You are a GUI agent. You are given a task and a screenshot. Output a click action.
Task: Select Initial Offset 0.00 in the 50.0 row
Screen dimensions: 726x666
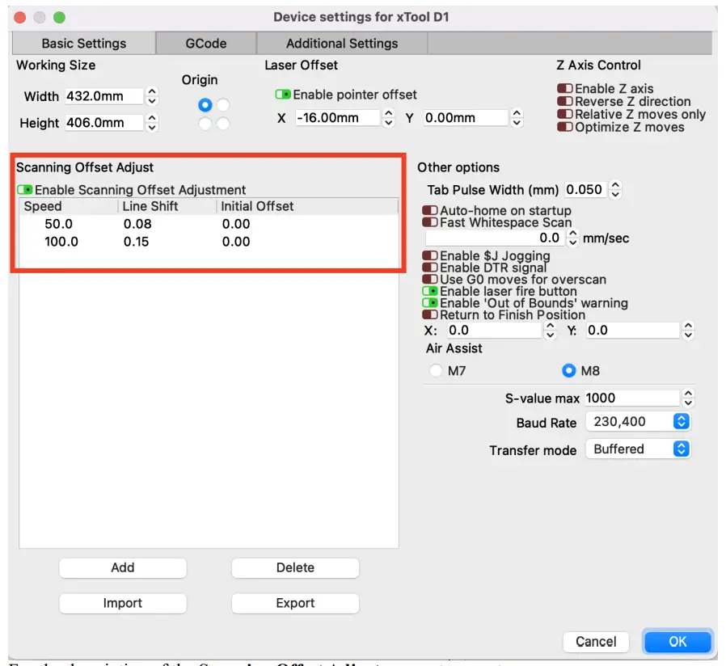[x=236, y=224]
